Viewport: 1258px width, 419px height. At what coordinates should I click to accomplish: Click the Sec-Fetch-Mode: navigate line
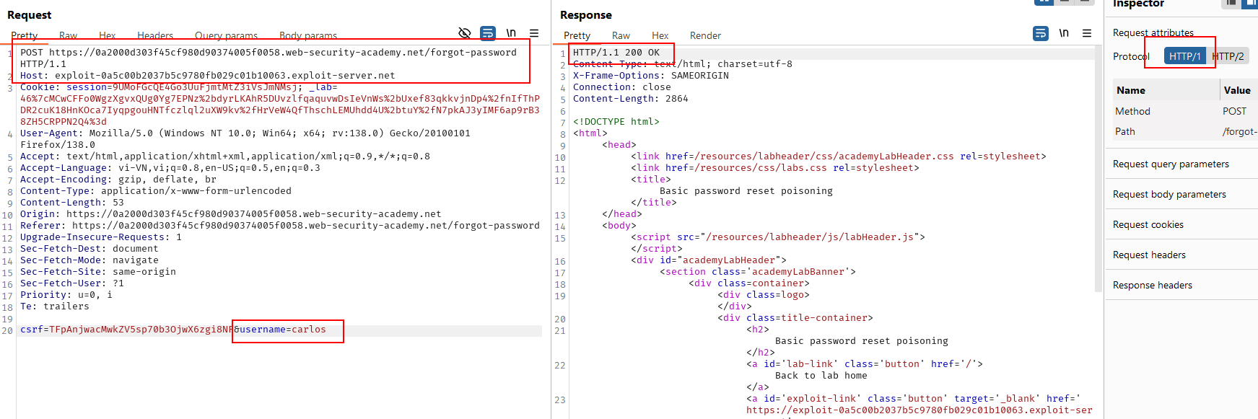point(89,260)
